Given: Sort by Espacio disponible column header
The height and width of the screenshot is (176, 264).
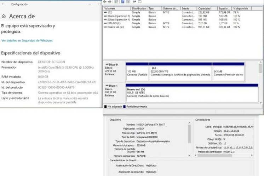Looking at the screenshot, I should click(x=225, y=8).
